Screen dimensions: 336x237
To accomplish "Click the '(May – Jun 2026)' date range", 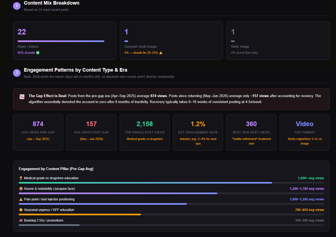I will point(91,139).
